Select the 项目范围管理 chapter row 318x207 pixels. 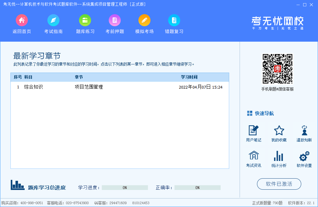point(89,87)
